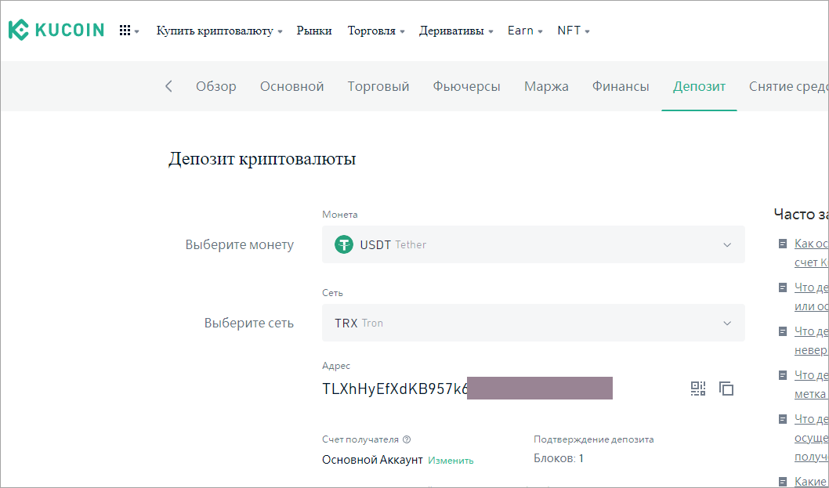This screenshot has height=488, width=829.
Task: Expand the Купить криптовалюту menu
Action: (219, 31)
